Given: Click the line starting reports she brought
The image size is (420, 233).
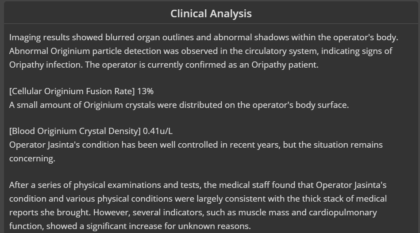Looking at the screenshot, I should [x=193, y=212].
